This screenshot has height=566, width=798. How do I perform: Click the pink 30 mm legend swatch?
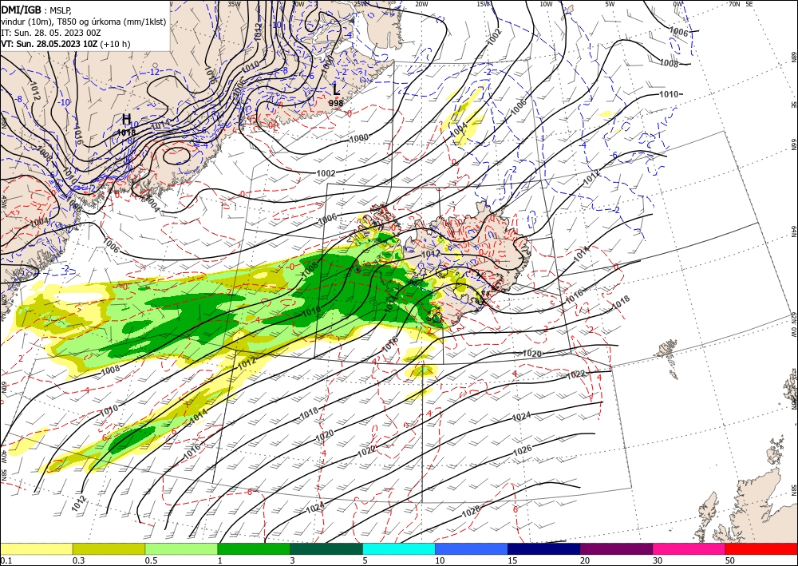tap(689, 548)
